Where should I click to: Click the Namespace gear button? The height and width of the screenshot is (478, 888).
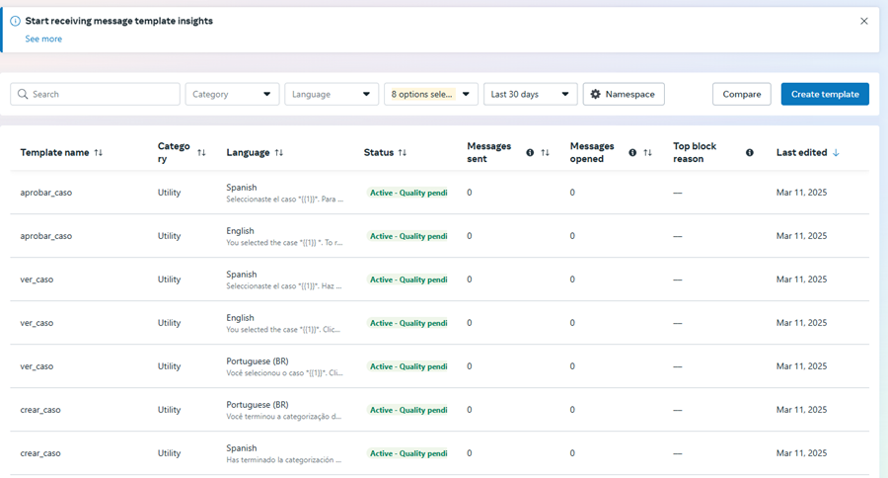(624, 94)
